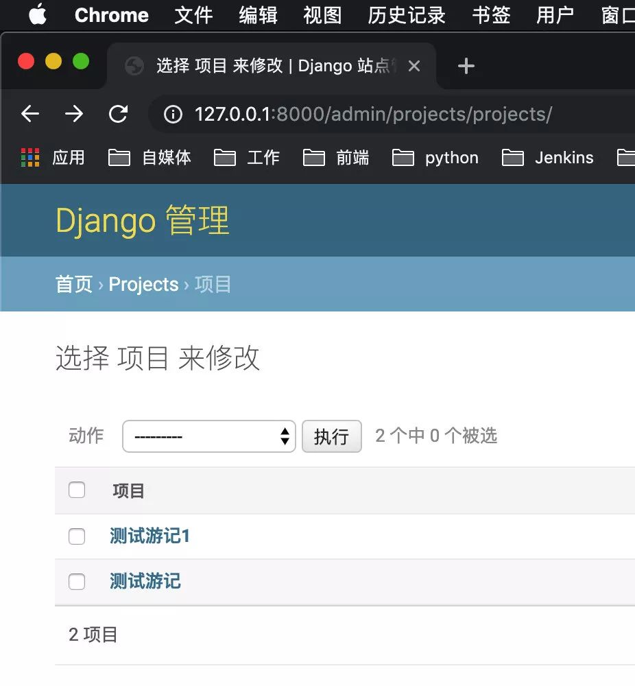
Task: Open the 测试游记1 project link
Action: click(x=149, y=536)
